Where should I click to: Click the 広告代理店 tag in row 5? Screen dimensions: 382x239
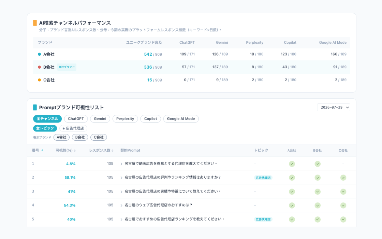[263, 219]
